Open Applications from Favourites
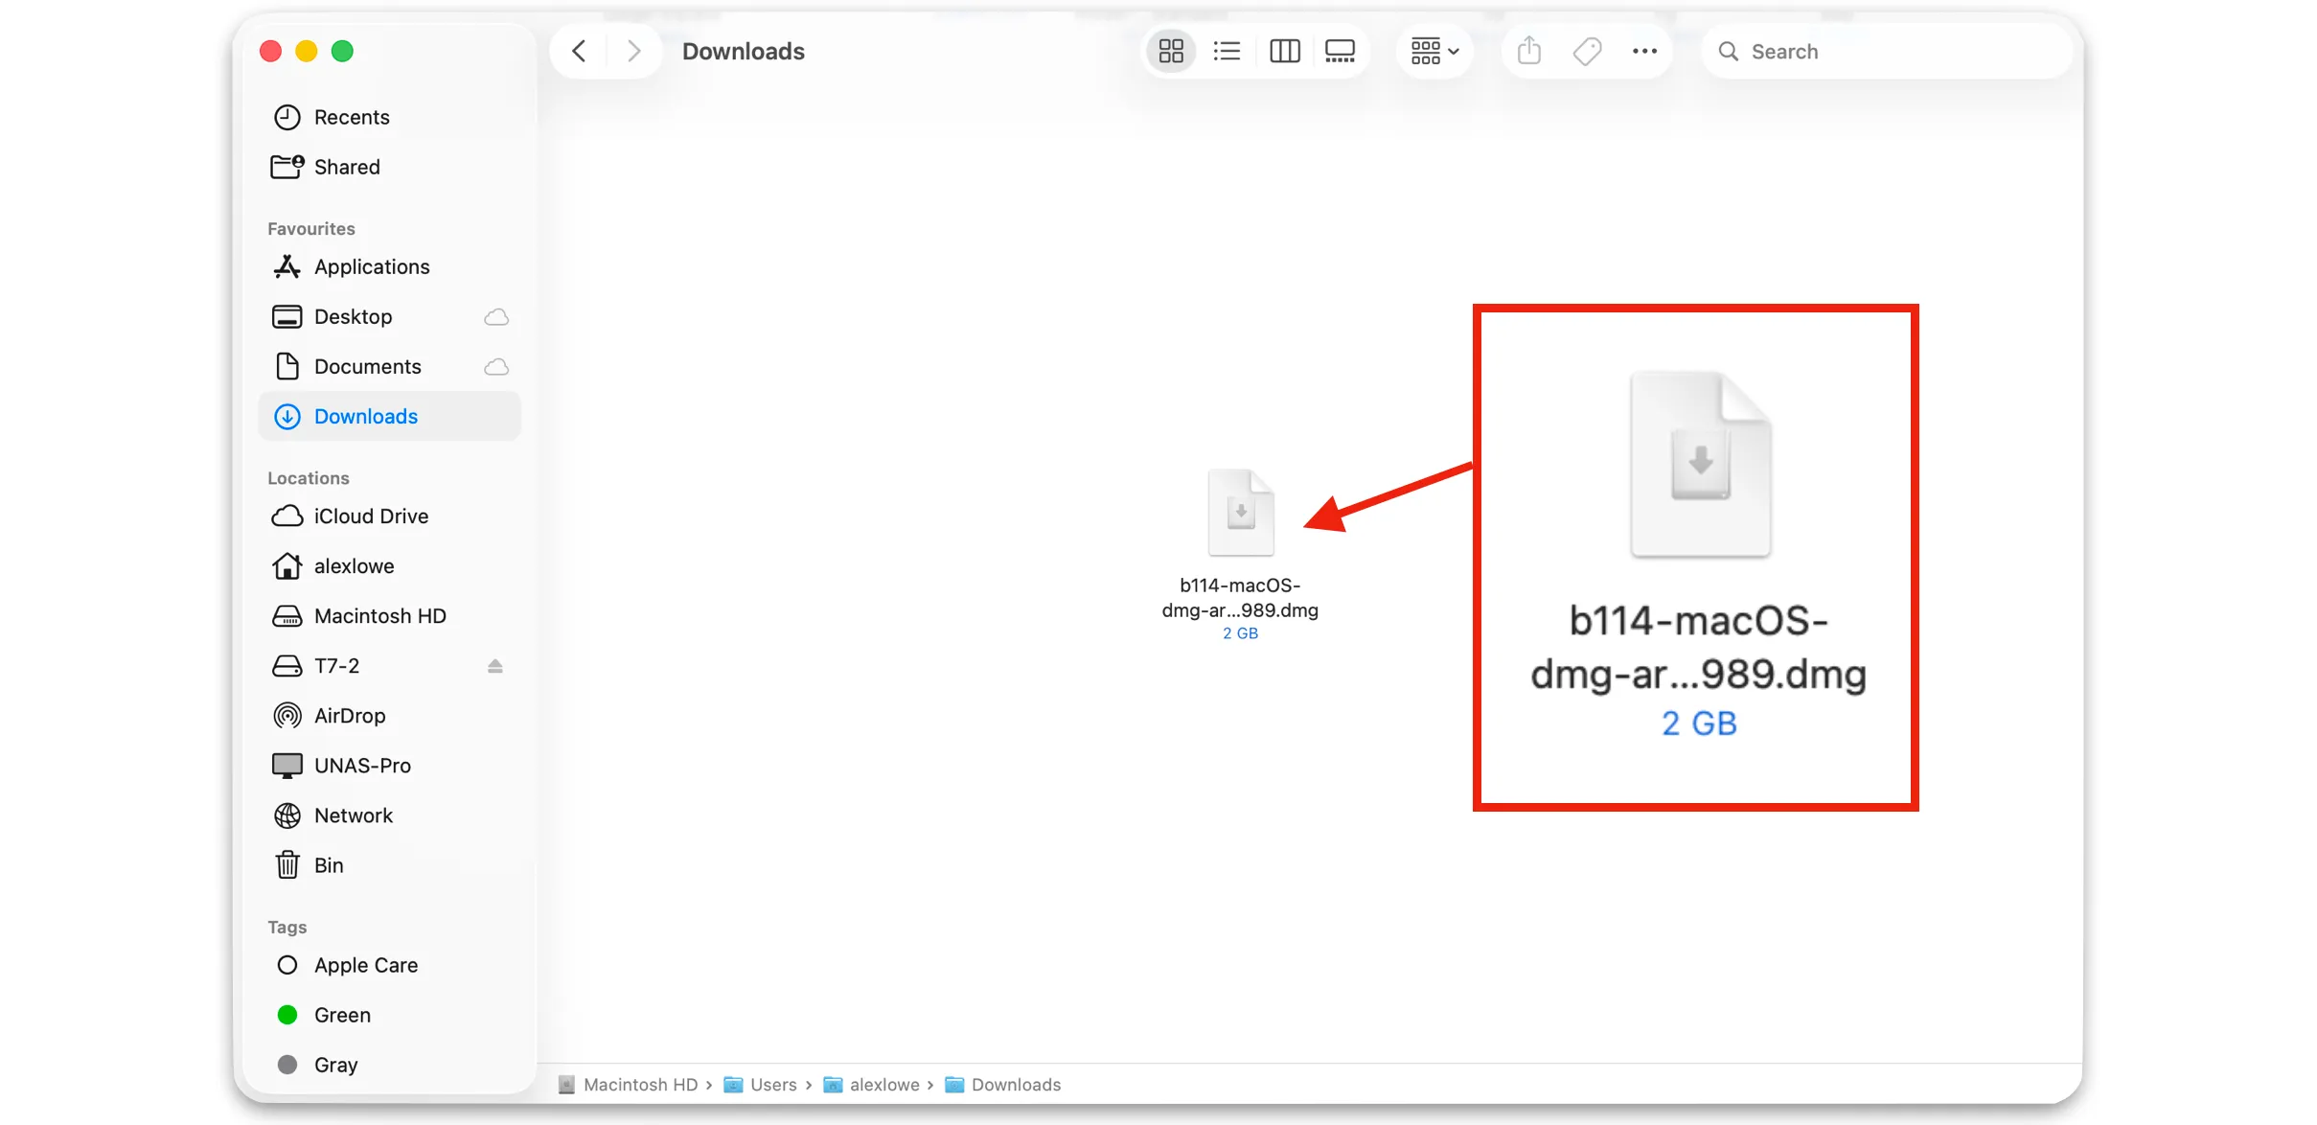Viewport: 2317px width, 1125px height. (371, 266)
